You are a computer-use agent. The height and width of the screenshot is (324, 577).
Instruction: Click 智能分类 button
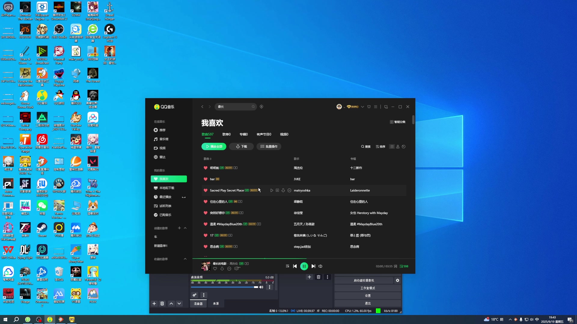coord(398,122)
